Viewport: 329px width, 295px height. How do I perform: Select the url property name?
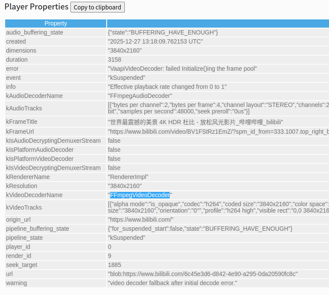coord(9,274)
